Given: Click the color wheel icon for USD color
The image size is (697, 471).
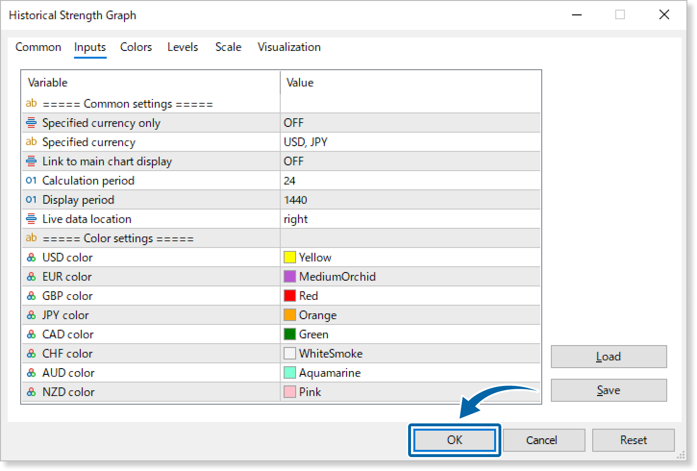Looking at the screenshot, I should 31,257.
